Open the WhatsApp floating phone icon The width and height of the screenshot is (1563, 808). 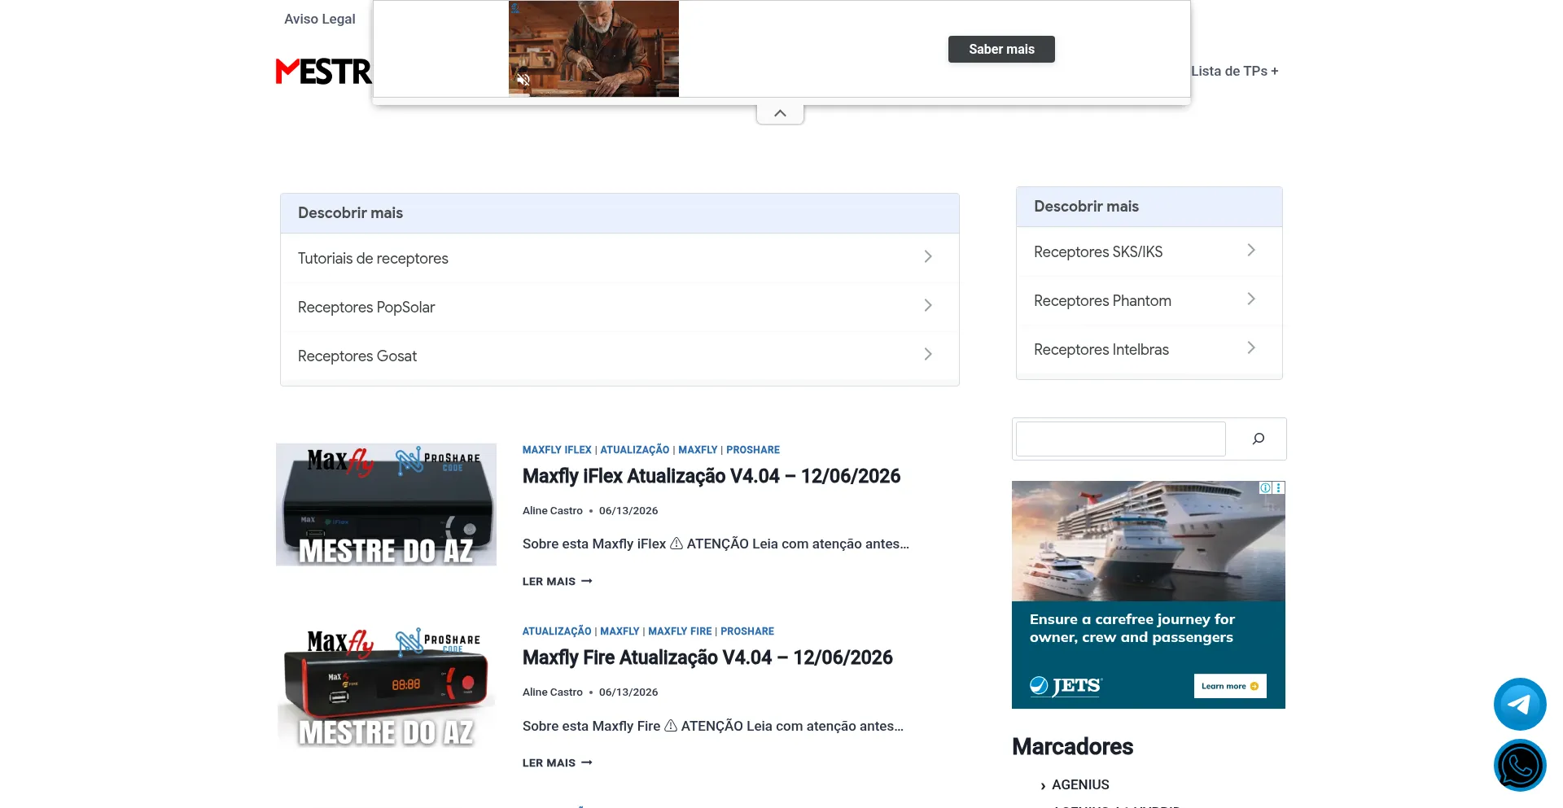point(1520,765)
